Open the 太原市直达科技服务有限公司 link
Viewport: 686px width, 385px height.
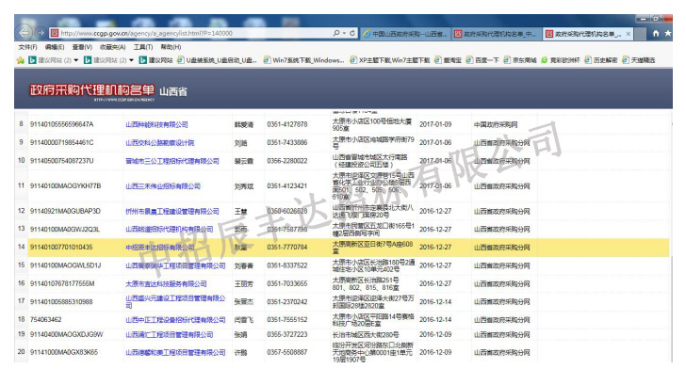(166, 284)
